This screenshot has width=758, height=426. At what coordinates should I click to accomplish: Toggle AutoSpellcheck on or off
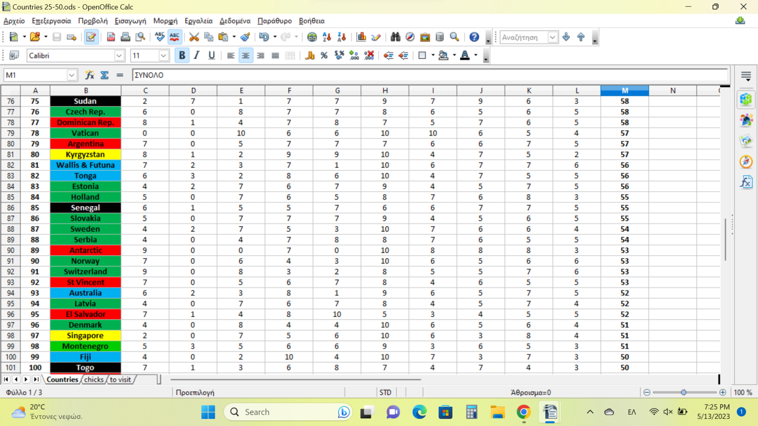175,37
